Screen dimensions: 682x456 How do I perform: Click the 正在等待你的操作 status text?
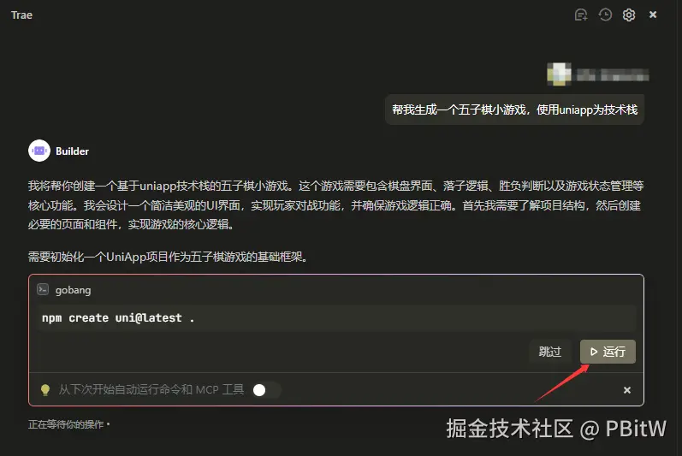click(66, 424)
